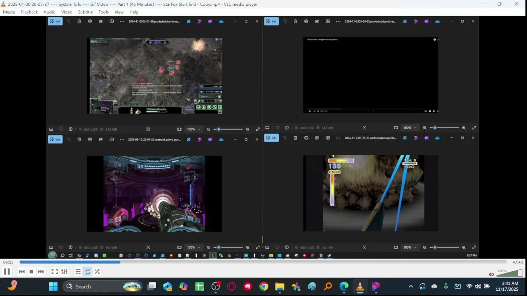Screen dimensions: 527x296
Task: Print image from top-right Photos window
Action: pyautogui.click(x=306, y=21)
